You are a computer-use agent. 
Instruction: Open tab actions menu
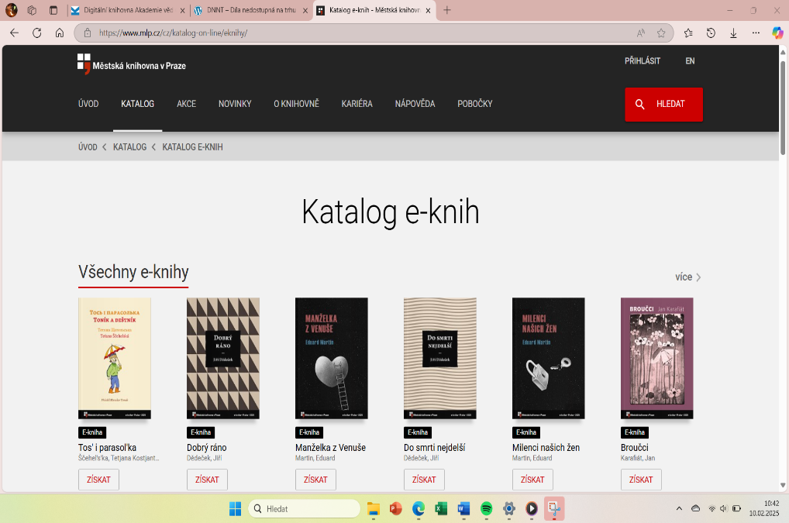point(53,10)
